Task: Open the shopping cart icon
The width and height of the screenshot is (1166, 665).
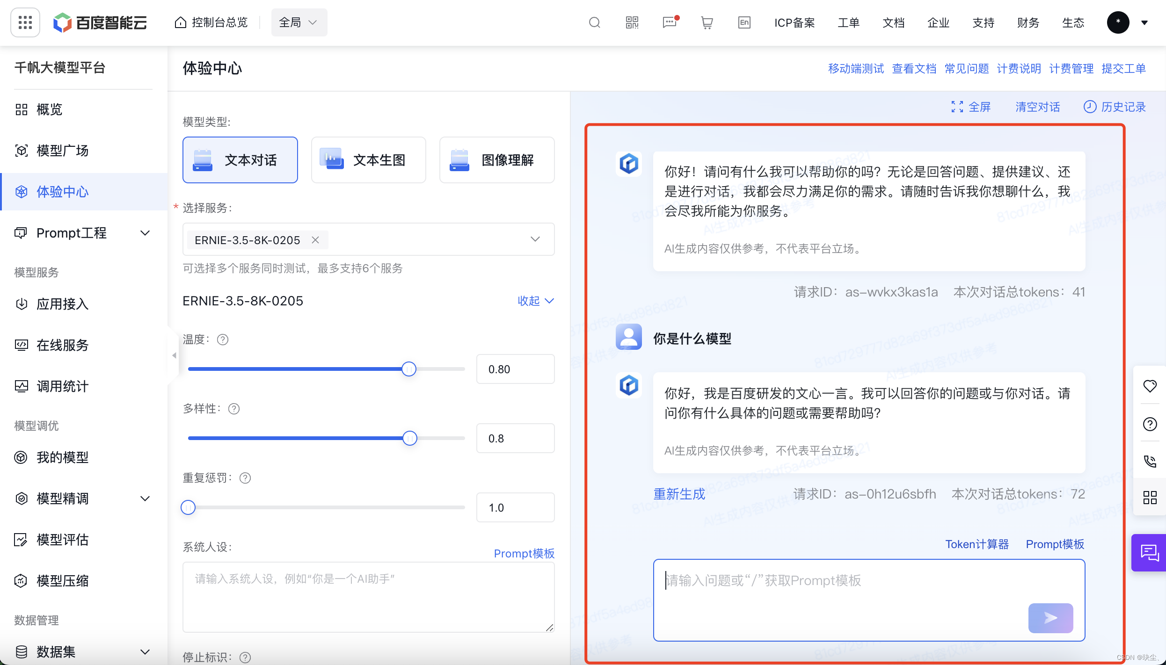Action: pyautogui.click(x=707, y=22)
